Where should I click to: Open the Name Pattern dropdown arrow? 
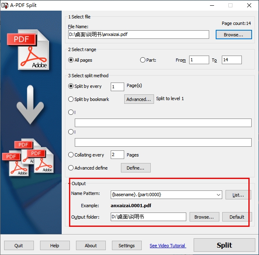coord(219,195)
